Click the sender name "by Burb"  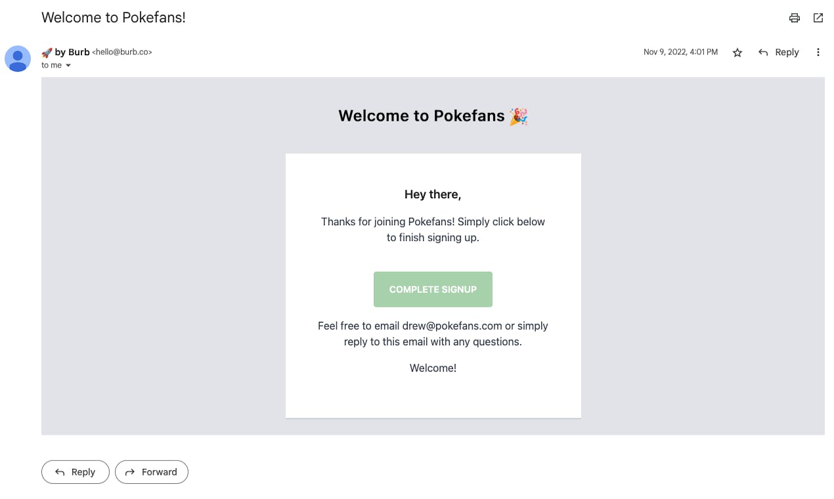coord(72,52)
